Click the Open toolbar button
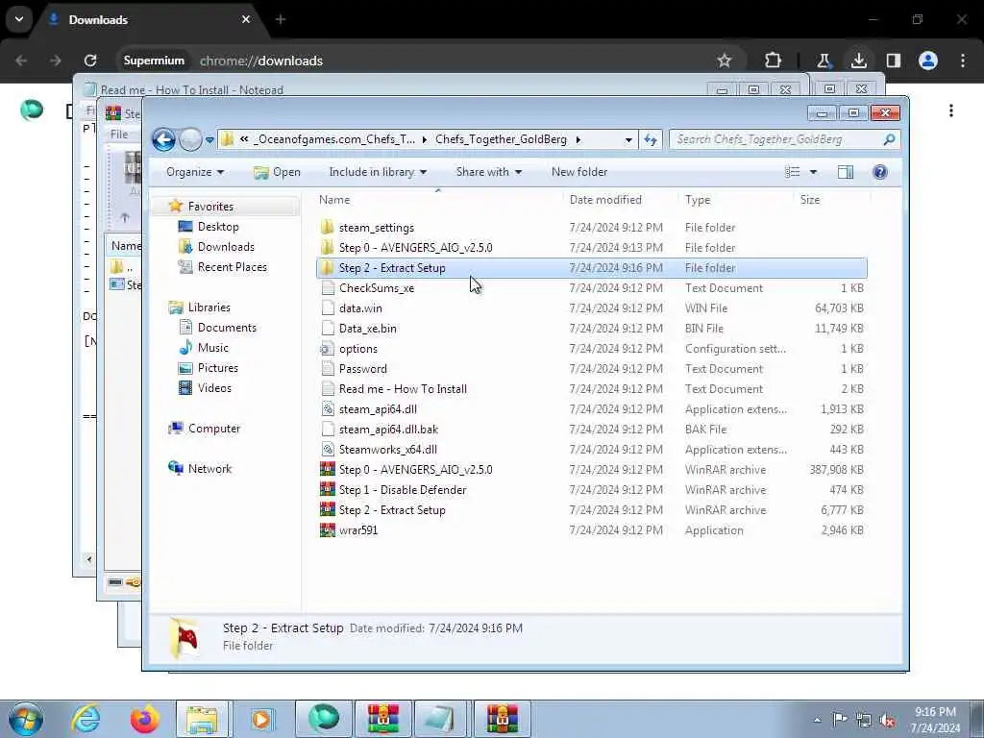The width and height of the screenshot is (984, 738). [277, 172]
